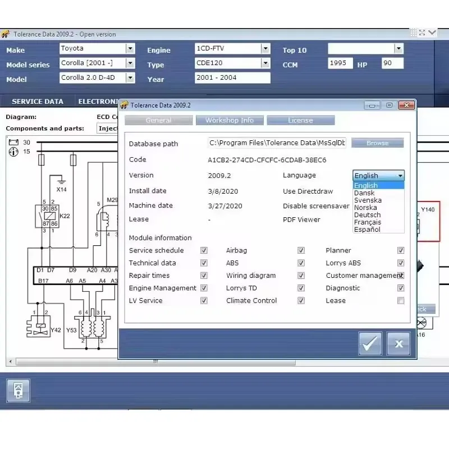The height and width of the screenshot is (449, 449).
Task: Click the car lift icon at bottom left
Action: coord(18,390)
